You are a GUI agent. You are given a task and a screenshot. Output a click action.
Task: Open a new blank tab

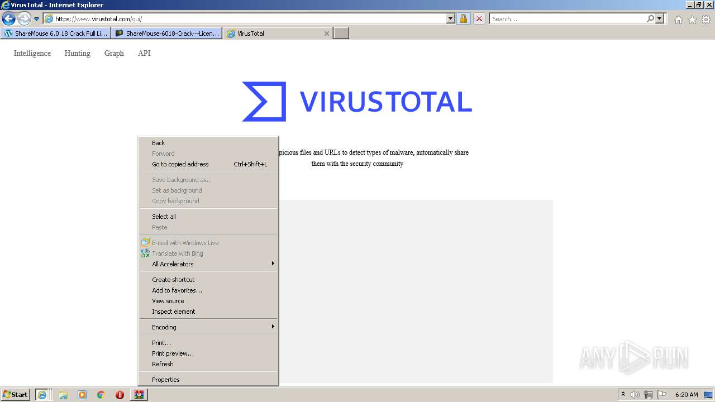341,33
